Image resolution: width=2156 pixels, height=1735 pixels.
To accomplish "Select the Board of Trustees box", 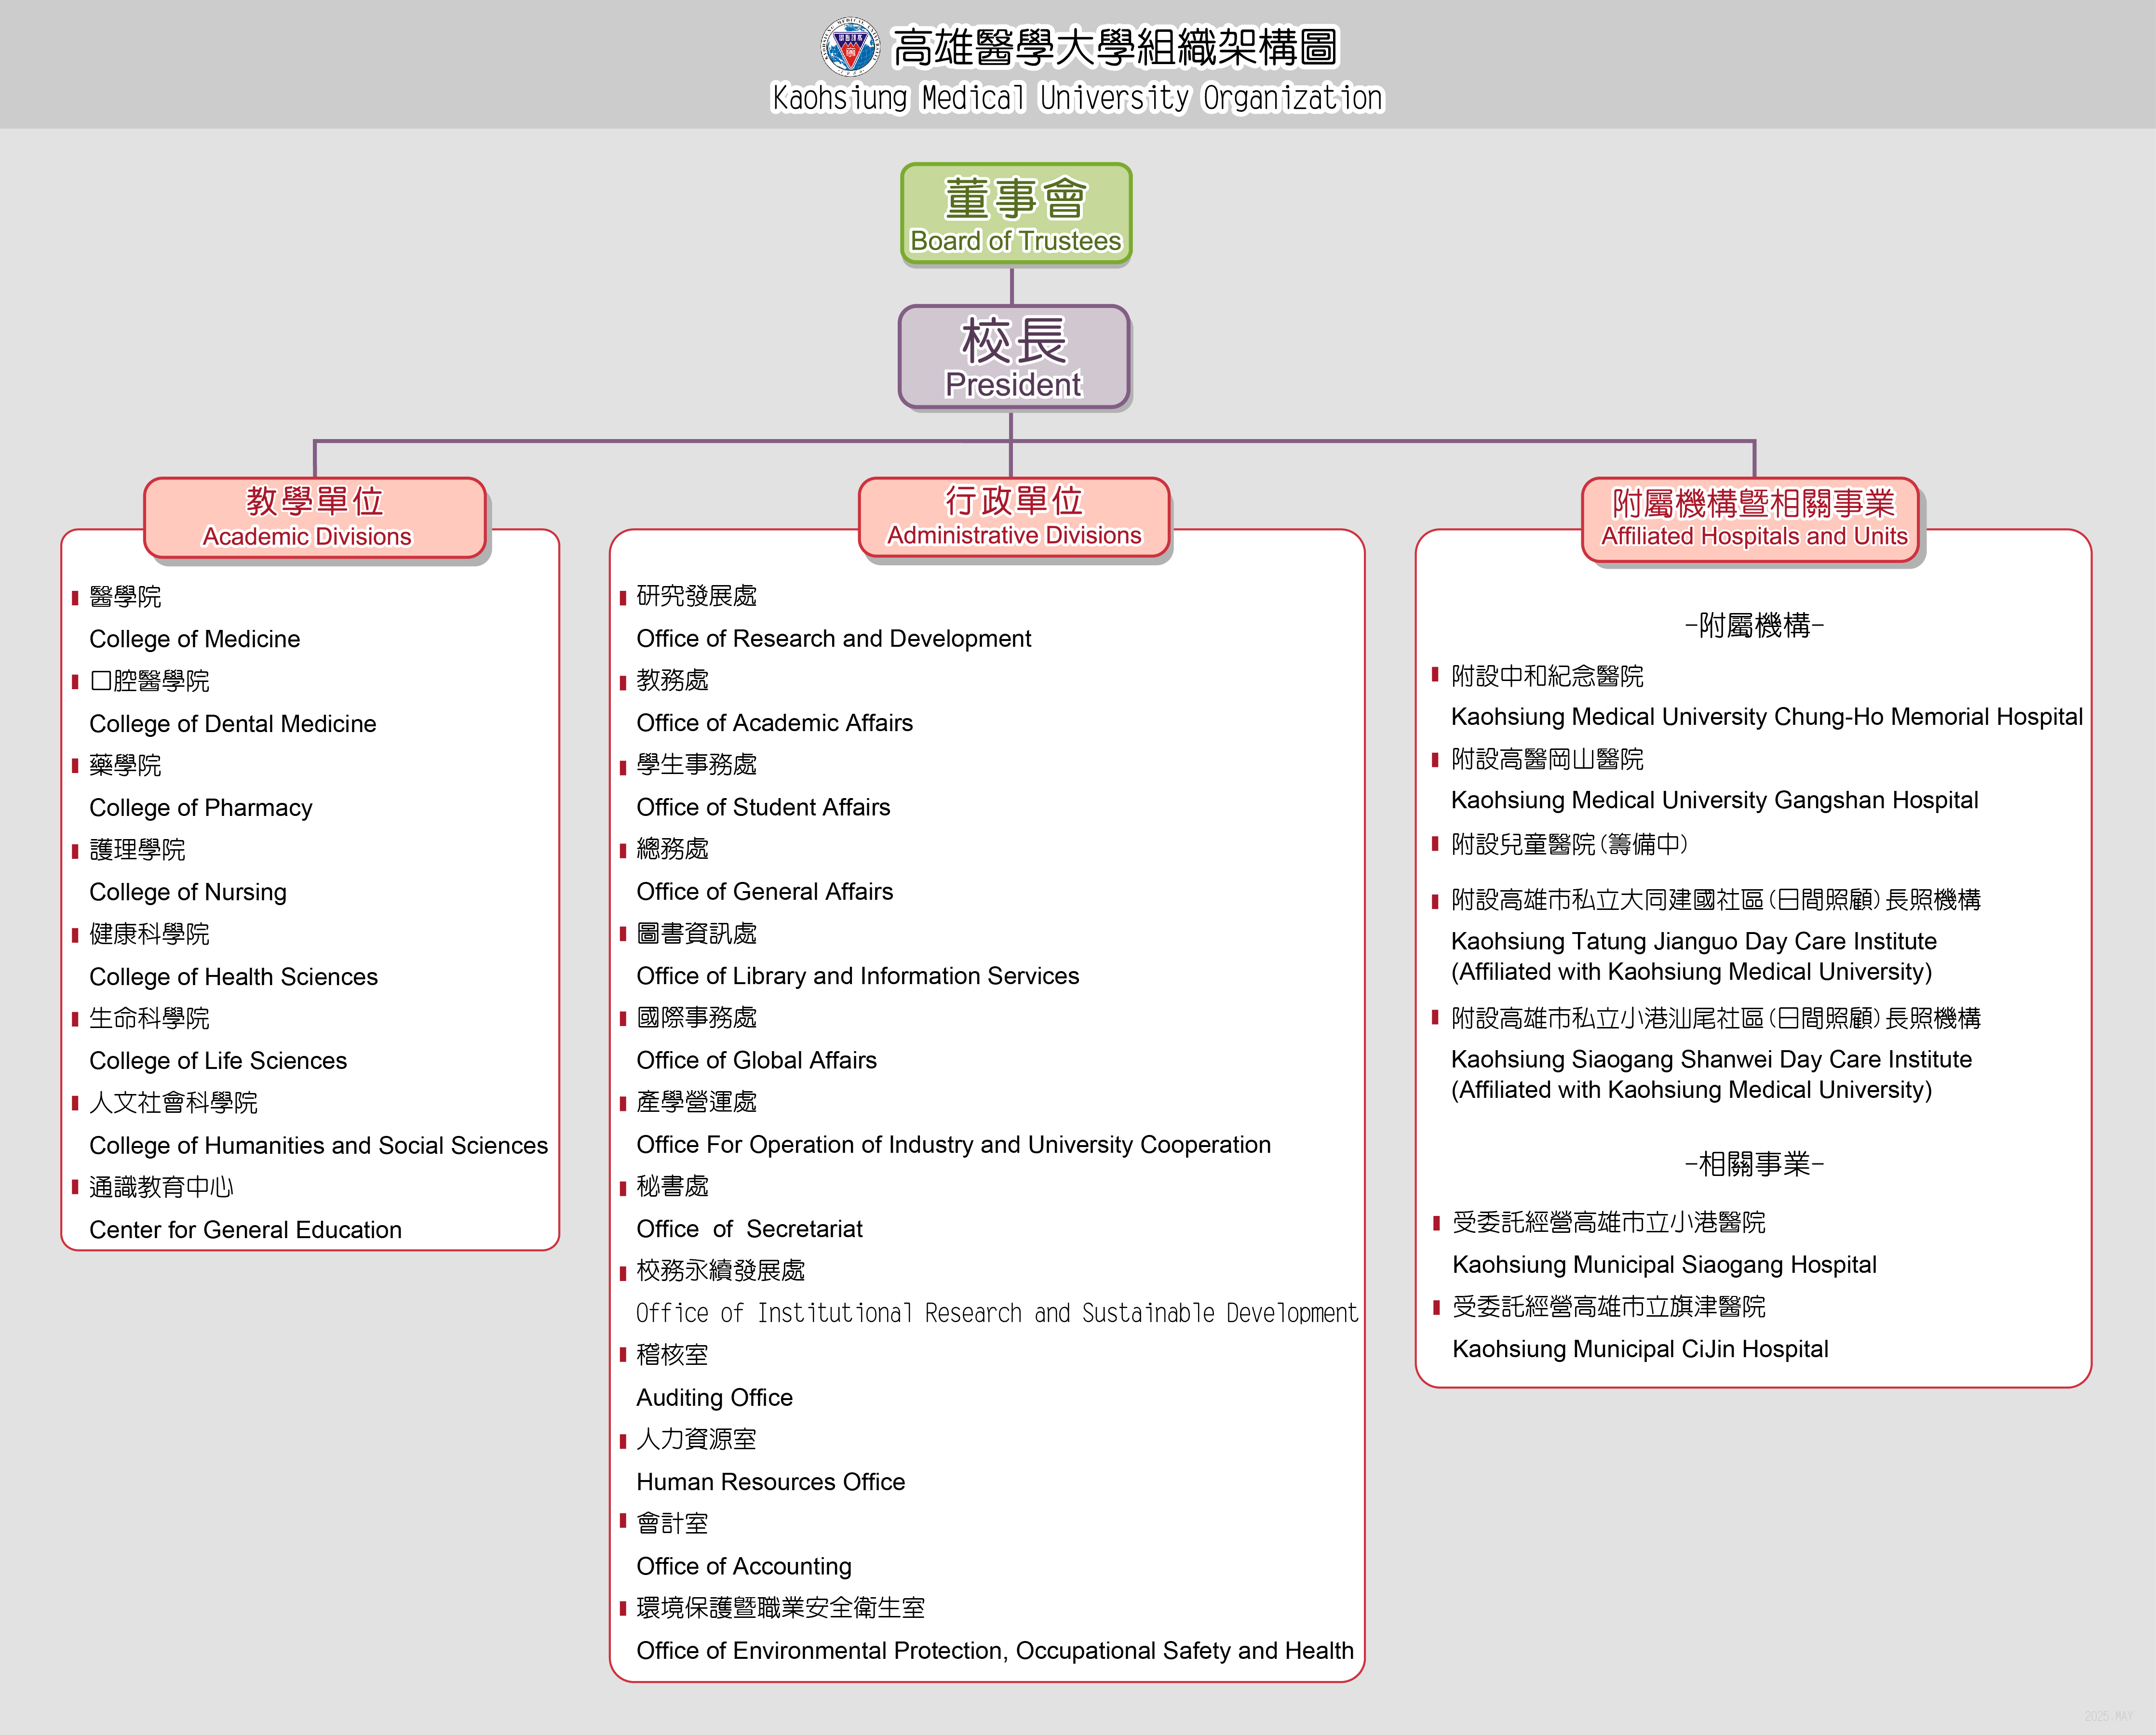I will pyautogui.click(x=1016, y=214).
